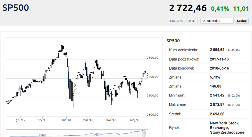The height and width of the screenshot is (137, 252).
Task: Click the 'lut '18' x-axis label
Action: tap(66, 120)
